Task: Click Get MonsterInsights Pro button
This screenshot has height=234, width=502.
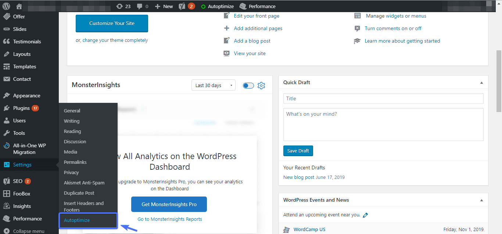Action: tap(169, 204)
